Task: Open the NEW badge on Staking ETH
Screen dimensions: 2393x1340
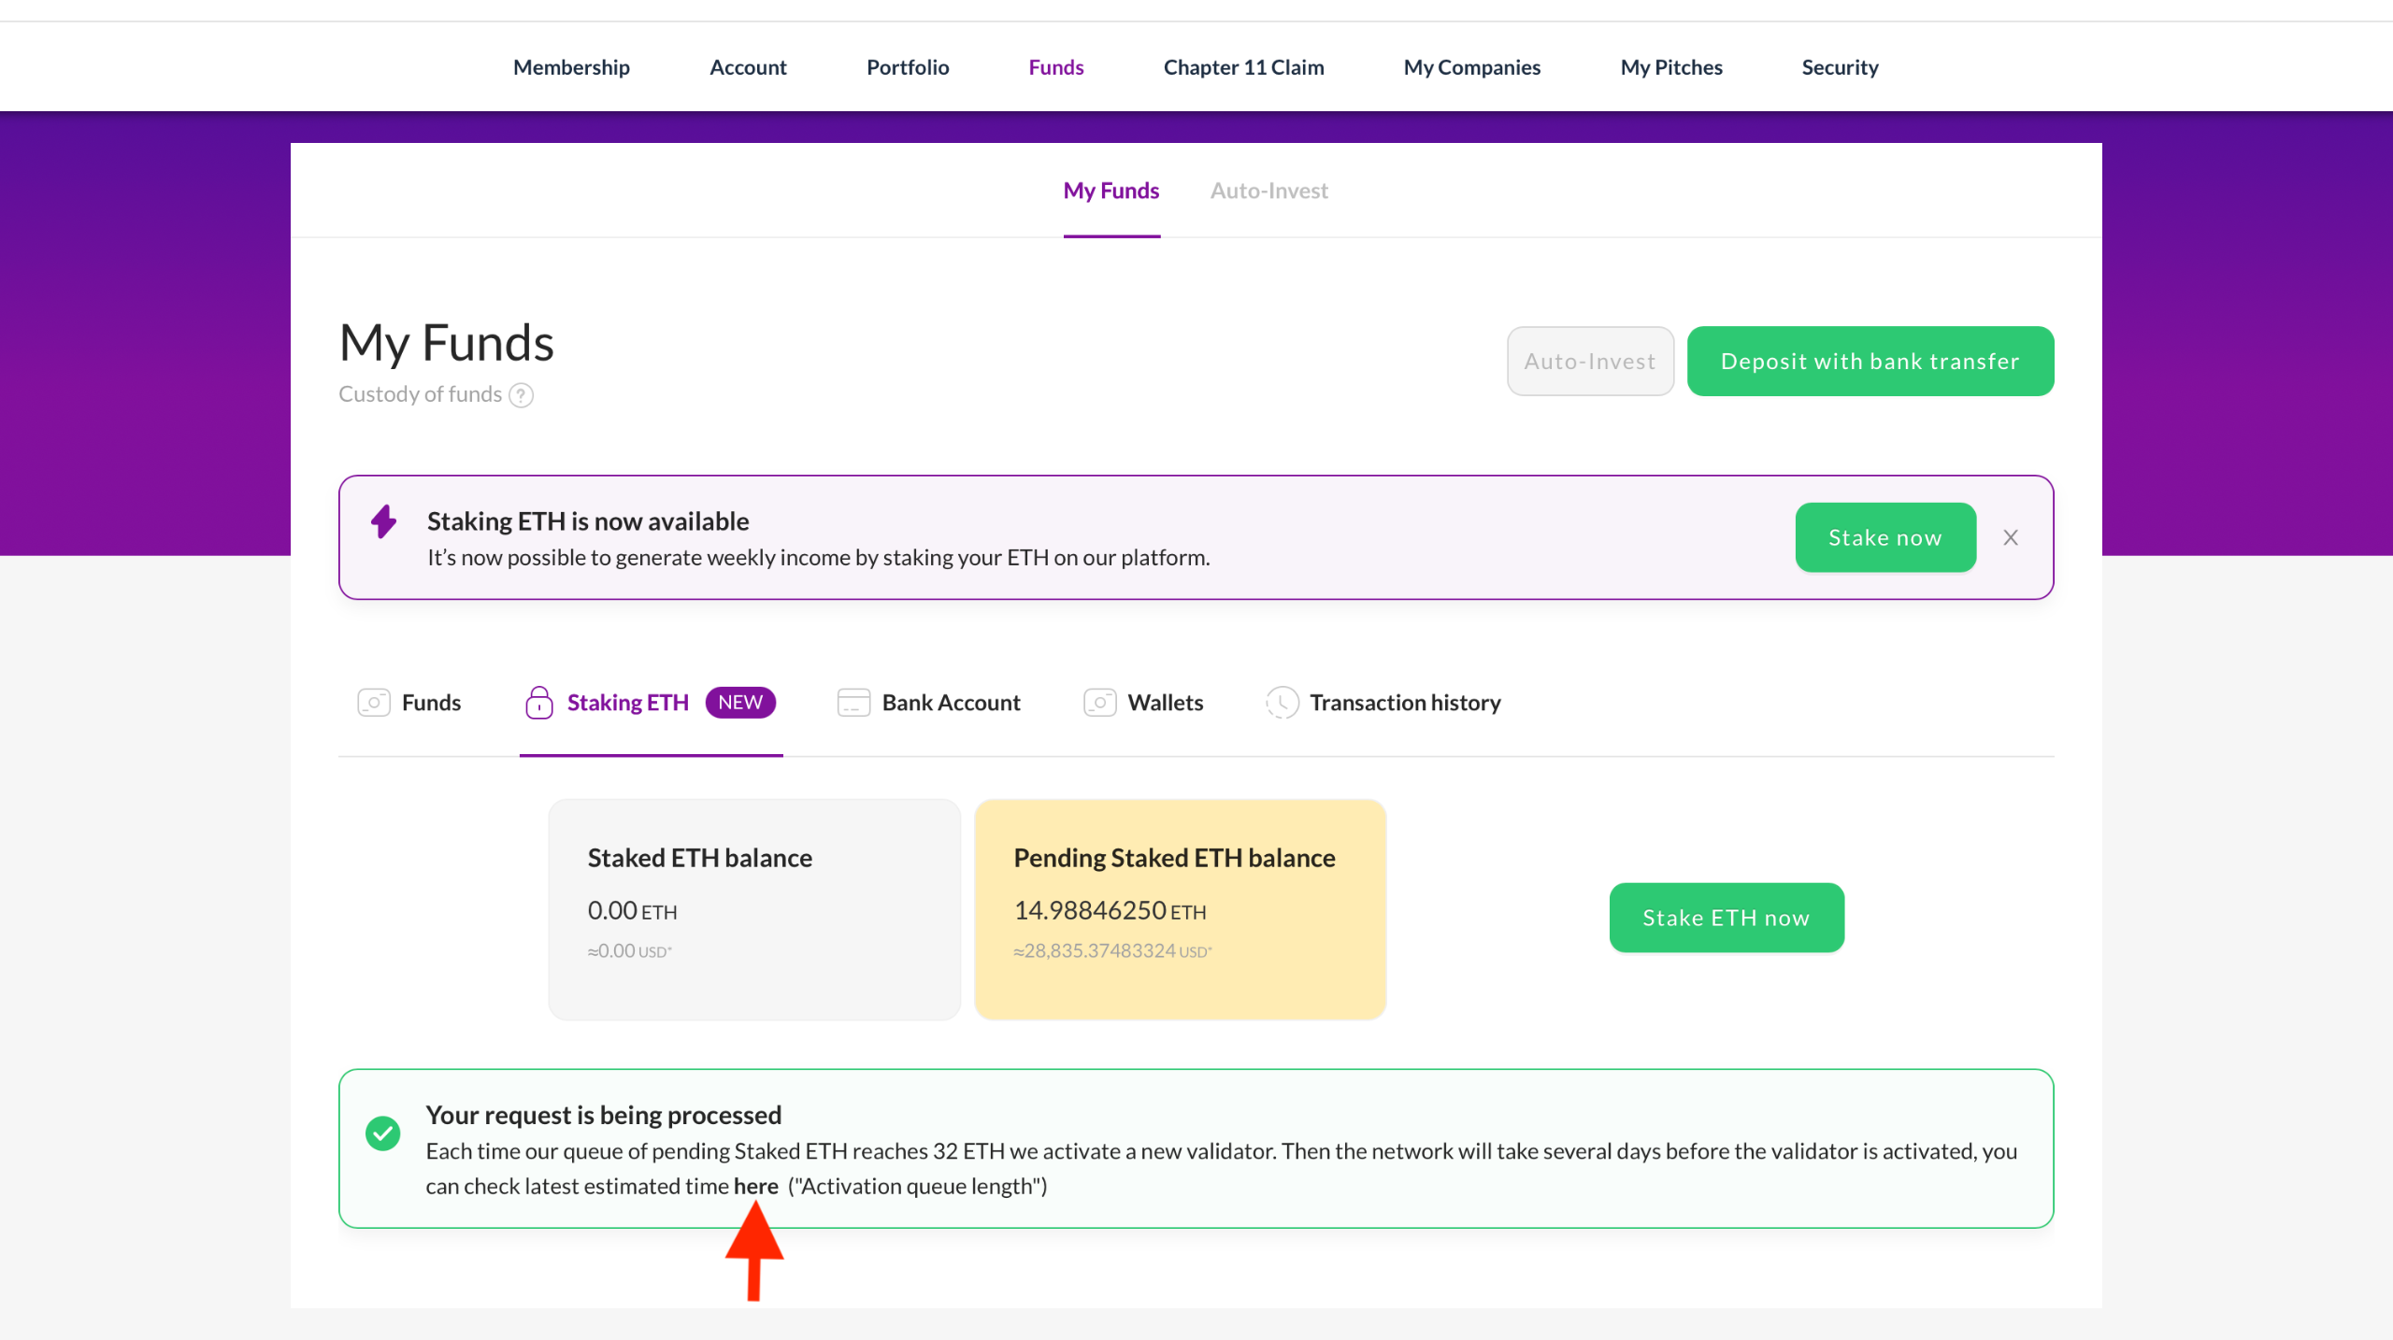Action: click(x=740, y=703)
